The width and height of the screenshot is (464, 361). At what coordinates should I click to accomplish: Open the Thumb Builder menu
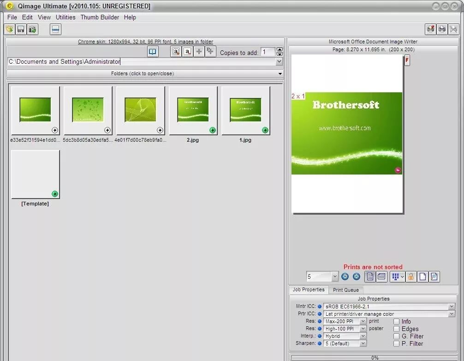(x=100, y=17)
